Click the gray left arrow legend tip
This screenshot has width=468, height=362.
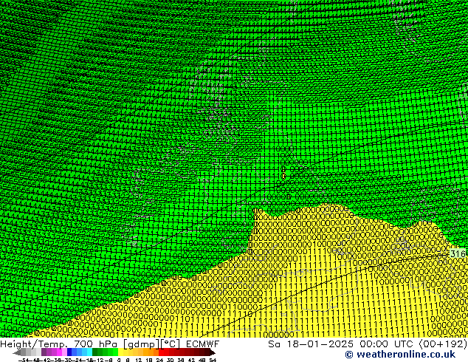coord(16,352)
